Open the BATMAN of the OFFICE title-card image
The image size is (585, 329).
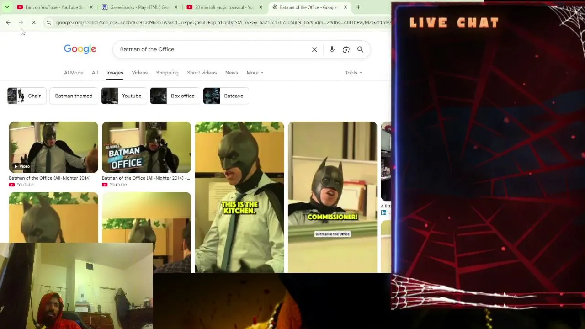(147, 147)
